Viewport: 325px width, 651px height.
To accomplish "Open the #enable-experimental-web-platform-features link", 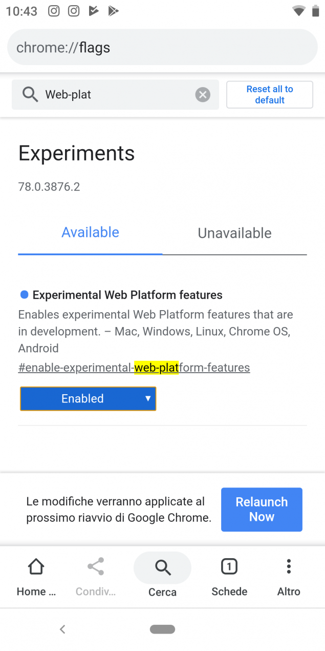I will coord(134,368).
